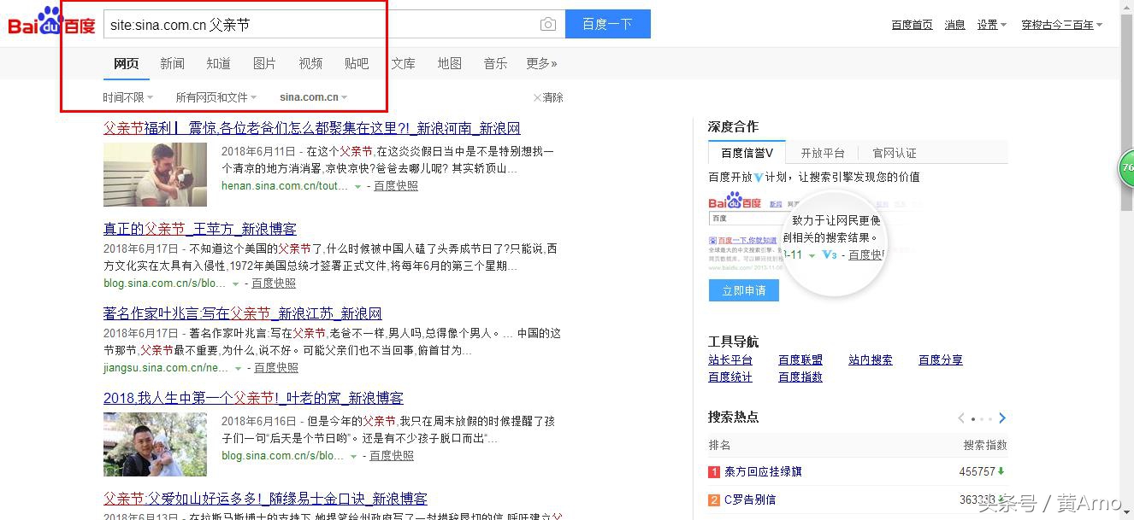Open the 百度分享 tool link
The height and width of the screenshot is (520, 1134).
click(941, 360)
